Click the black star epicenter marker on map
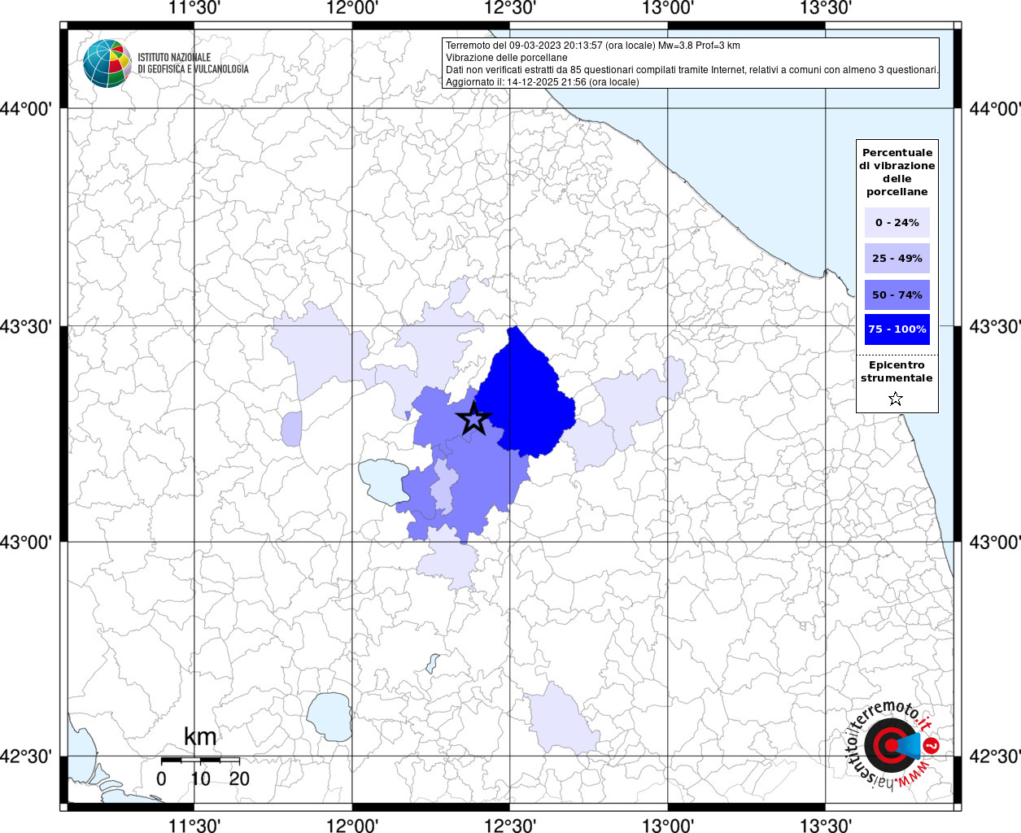The image size is (1021, 833). 473,420
